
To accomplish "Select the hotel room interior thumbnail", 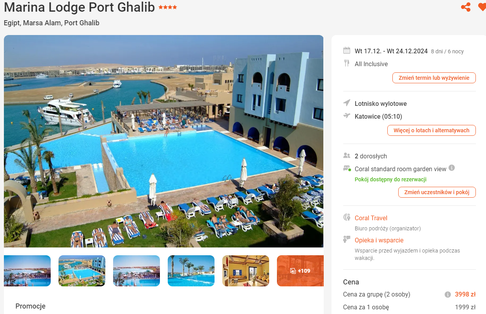I will pyautogui.click(x=246, y=271).
